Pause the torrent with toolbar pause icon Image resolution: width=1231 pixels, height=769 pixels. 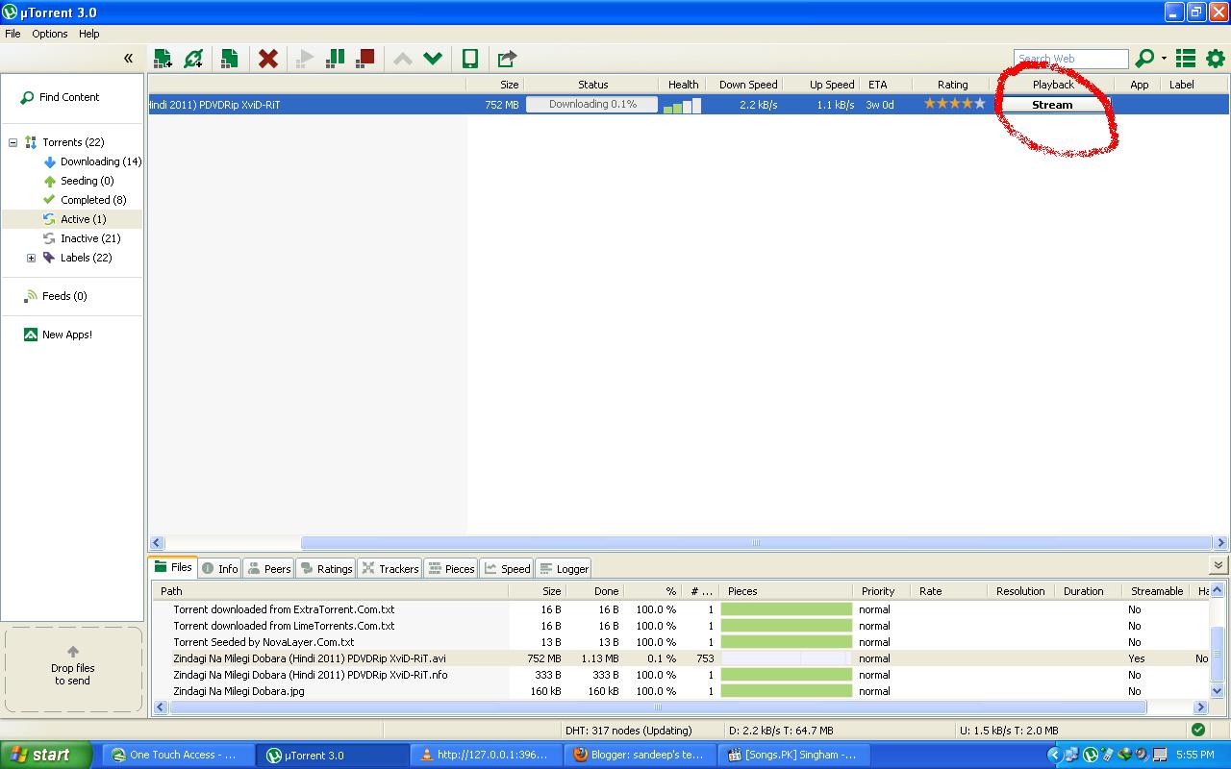click(x=335, y=59)
